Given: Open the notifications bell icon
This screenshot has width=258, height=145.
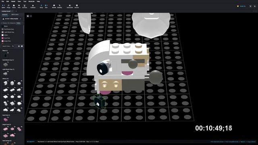Looking at the screenshot, I should click(x=255, y=6).
